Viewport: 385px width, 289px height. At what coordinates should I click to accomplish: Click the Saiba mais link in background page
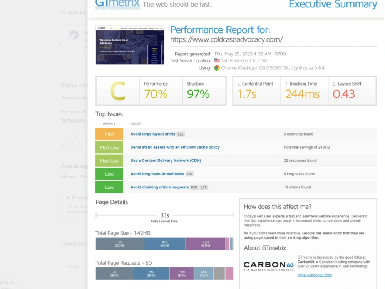pos(73,120)
